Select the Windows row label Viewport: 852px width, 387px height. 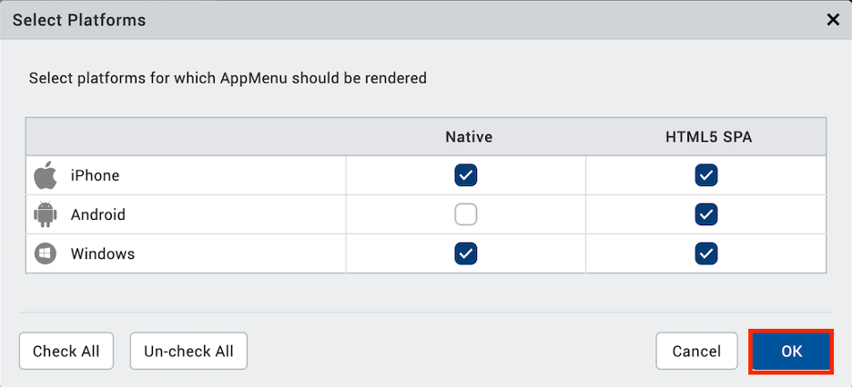click(x=103, y=254)
